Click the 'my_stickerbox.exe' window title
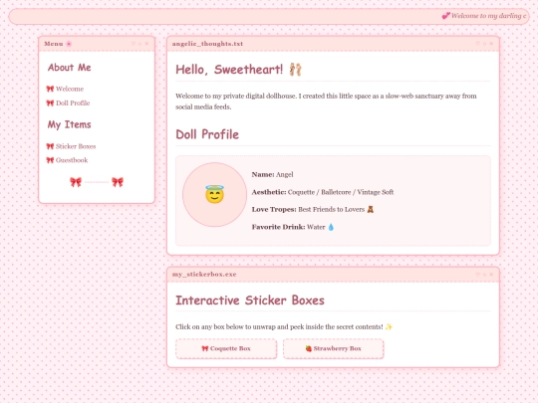 tap(204, 275)
